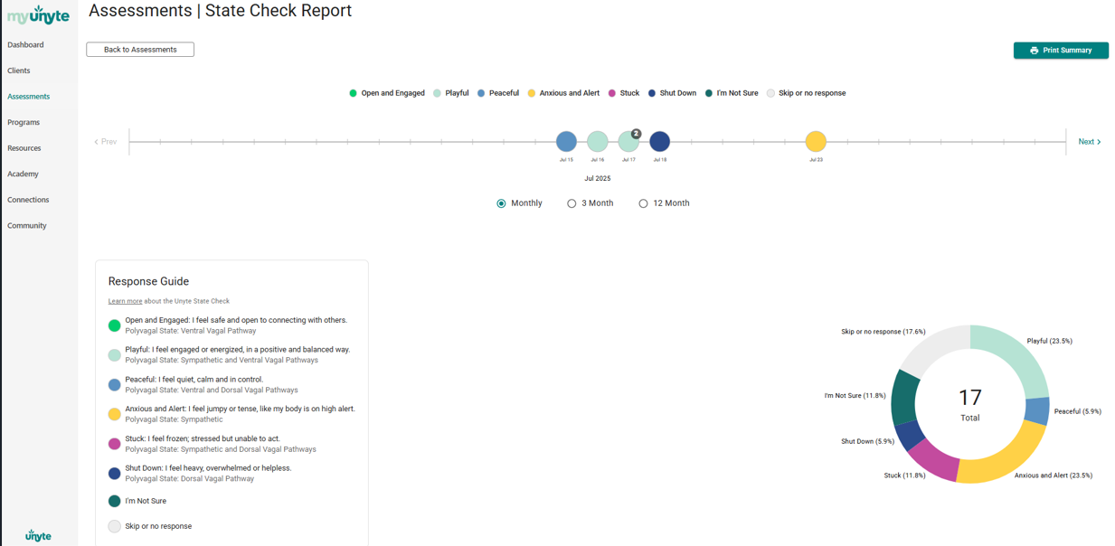Go to Next timeline period

pos(1089,142)
